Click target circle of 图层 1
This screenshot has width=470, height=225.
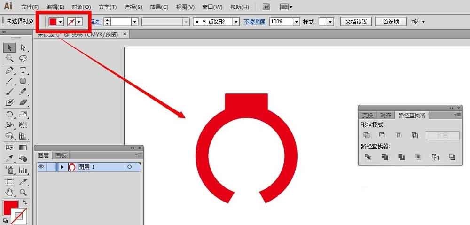pos(130,167)
